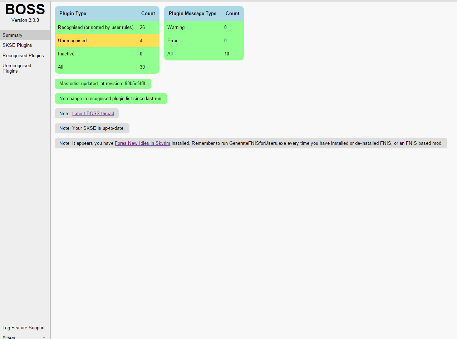
Task: Follow the Latest BOSS thread link
Action: [x=93, y=113]
